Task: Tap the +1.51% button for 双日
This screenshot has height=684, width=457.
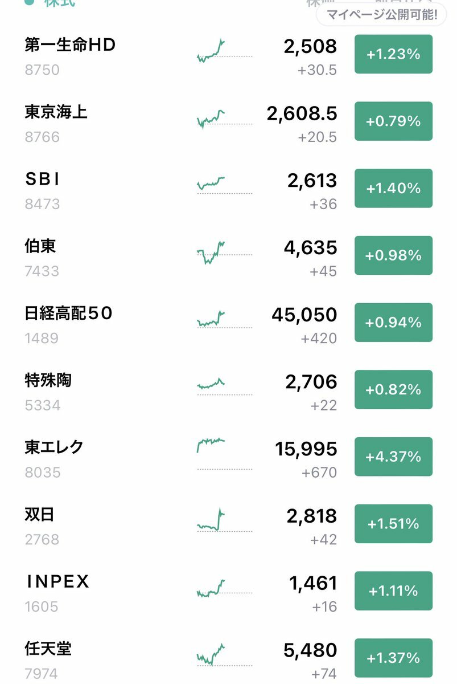Action: (x=393, y=524)
